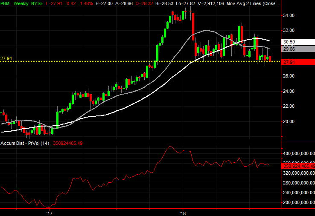
Task: Click the volume readout V=2,912,106
Action: (x=211, y=3)
